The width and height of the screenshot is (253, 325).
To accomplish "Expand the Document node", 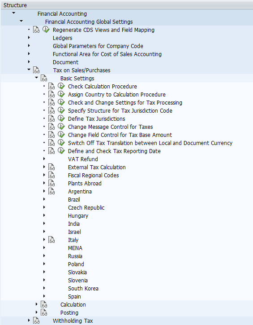I will click(29, 62).
